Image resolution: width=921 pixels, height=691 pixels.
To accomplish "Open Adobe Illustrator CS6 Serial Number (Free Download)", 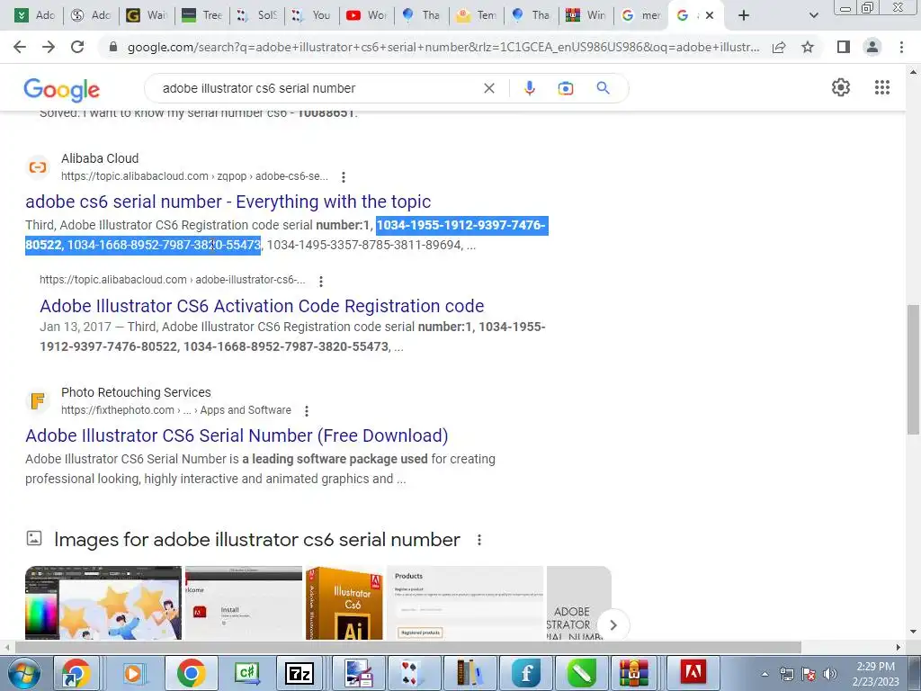I will pos(237,435).
